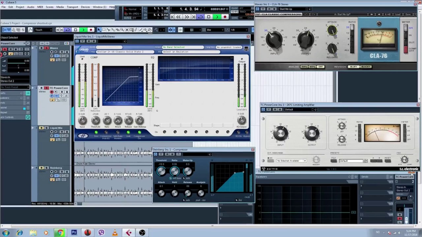The height and width of the screenshot is (237, 422).
Task: Open the Audio menu
Action: 31,7
